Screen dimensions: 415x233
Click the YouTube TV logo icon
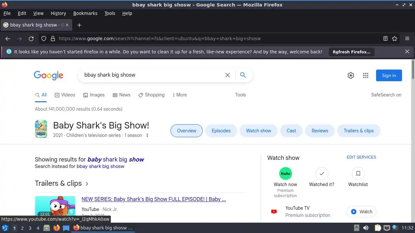pos(274,212)
